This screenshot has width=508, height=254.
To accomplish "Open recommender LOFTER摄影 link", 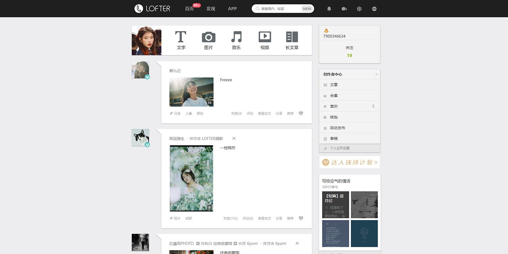I will point(212,139).
